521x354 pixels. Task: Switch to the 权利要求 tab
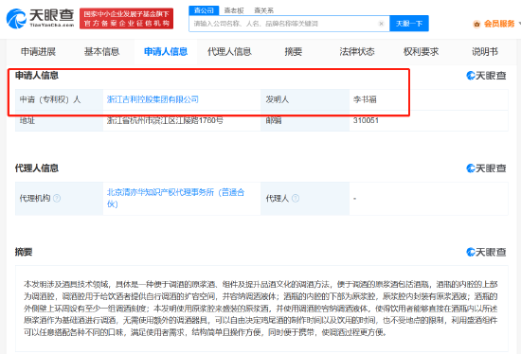pos(421,51)
